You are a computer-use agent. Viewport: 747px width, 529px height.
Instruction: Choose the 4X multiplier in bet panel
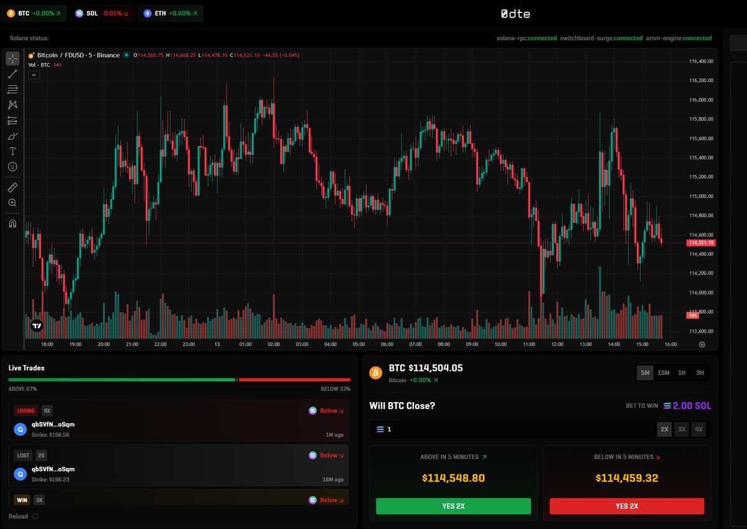(698, 429)
